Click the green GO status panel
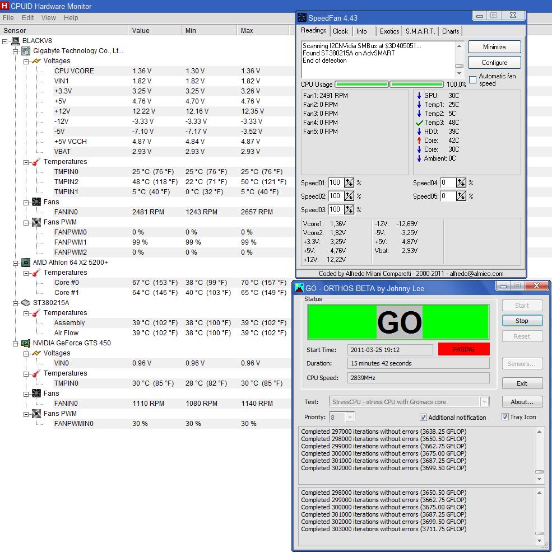Viewport: 552px width, 553px height. tap(398, 322)
